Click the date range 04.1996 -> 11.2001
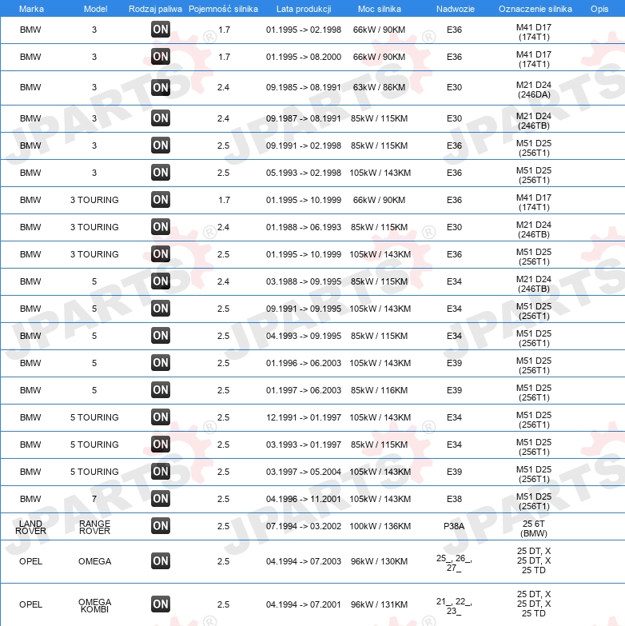The width and height of the screenshot is (625, 626). tap(304, 499)
